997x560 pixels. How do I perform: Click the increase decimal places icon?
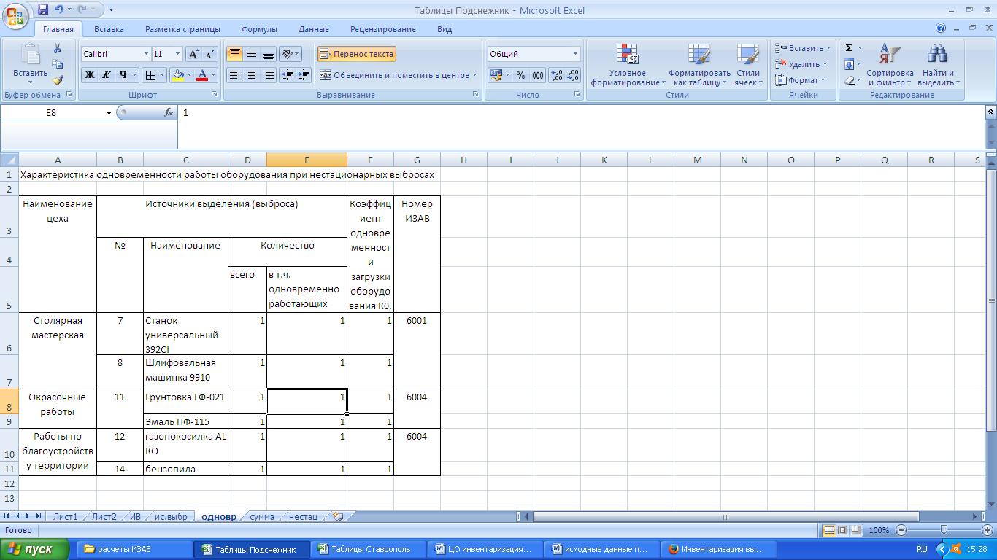point(556,75)
